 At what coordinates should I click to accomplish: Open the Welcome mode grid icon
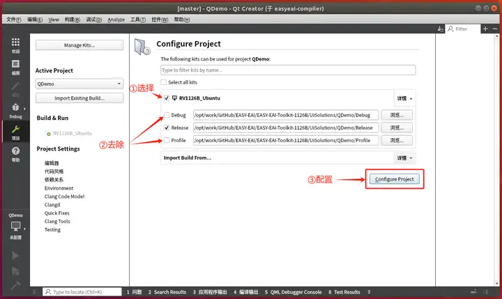pos(15,43)
